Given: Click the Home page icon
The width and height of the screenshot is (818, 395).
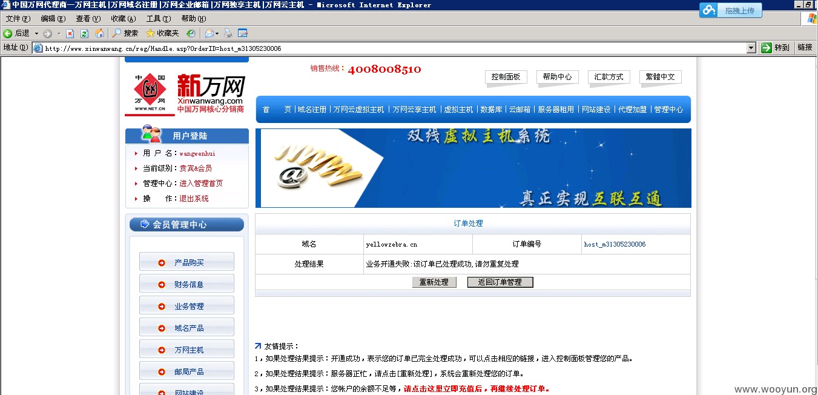Looking at the screenshot, I should click(99, 33).
